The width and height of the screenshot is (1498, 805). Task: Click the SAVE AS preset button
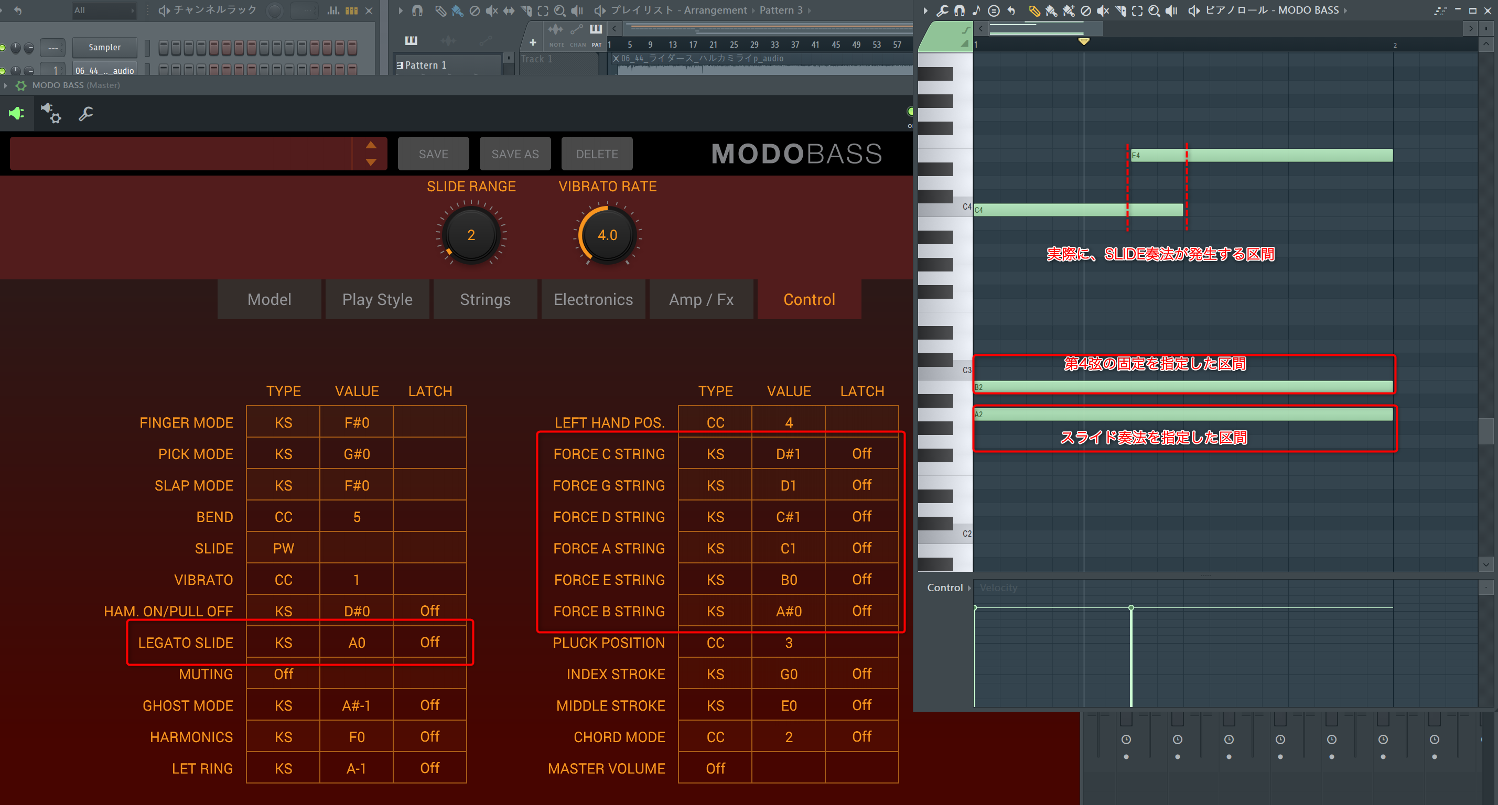tap(515, 154)
